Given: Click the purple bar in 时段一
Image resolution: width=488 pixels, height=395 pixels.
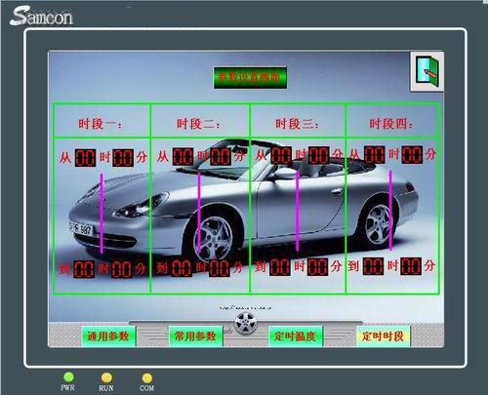Looking at the screenshot, I should (102, 214).
